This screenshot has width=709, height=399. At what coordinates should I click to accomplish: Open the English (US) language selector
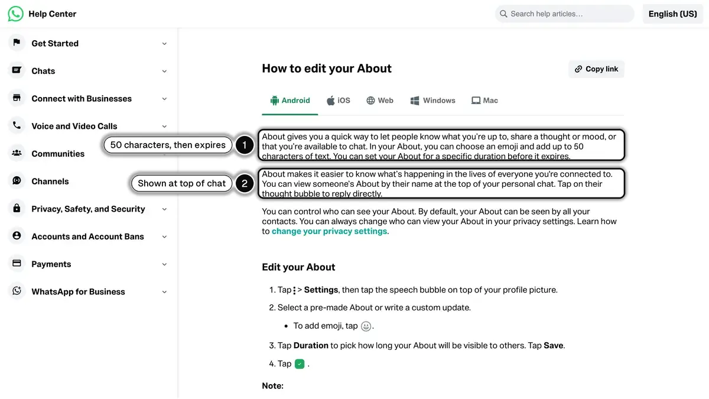[x=672, y=14]
